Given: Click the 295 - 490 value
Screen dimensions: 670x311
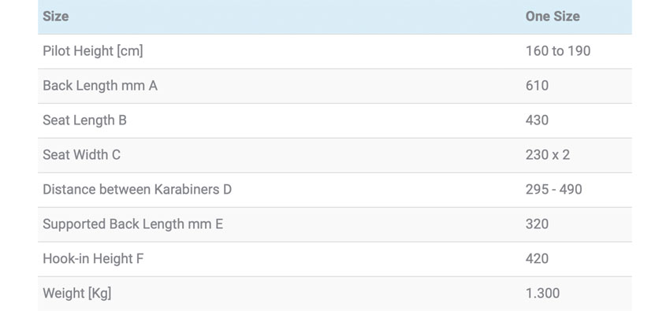Looking at the screenshot, I should click(554, 190).
